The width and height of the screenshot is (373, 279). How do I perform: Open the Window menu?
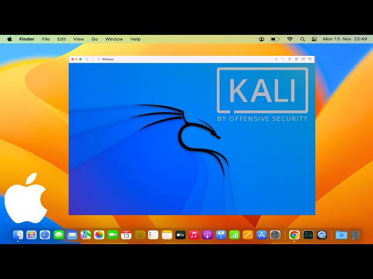(114, 39)
